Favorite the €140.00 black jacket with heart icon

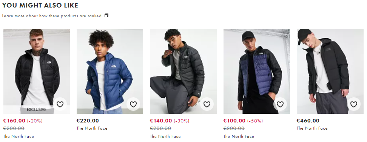click(x=207, y=104)
